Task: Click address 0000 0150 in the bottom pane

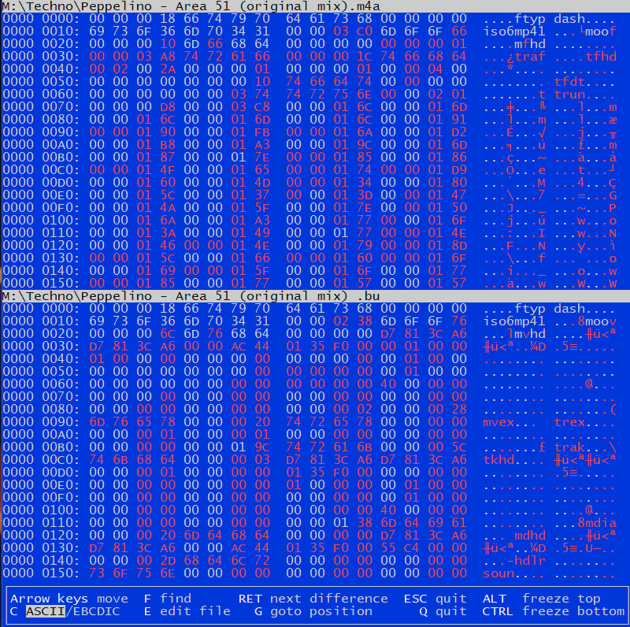Action: point(41,573)
